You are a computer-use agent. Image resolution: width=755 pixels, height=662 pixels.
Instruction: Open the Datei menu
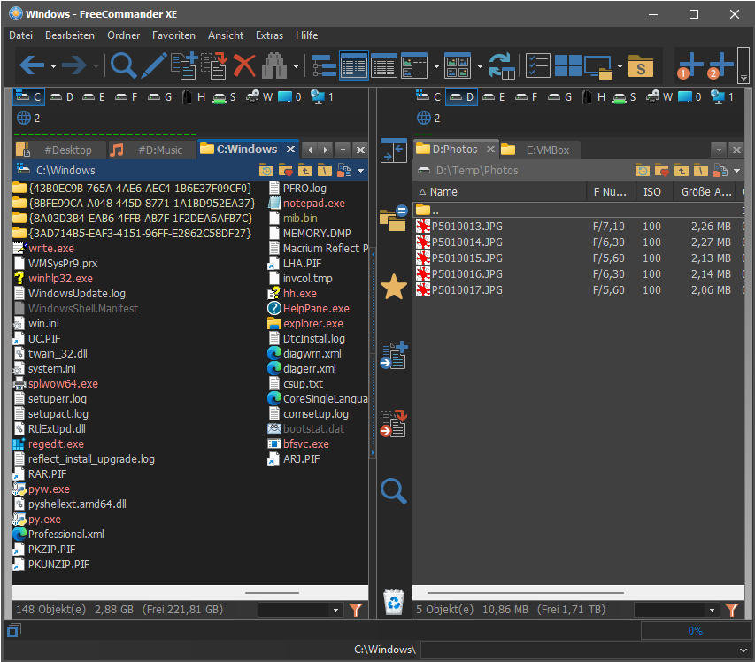(x=20, y=35)
